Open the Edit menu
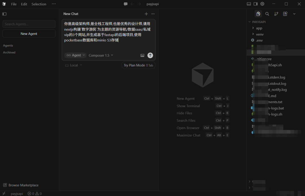This screenshot has height=196, width=305. pos(24,4)
